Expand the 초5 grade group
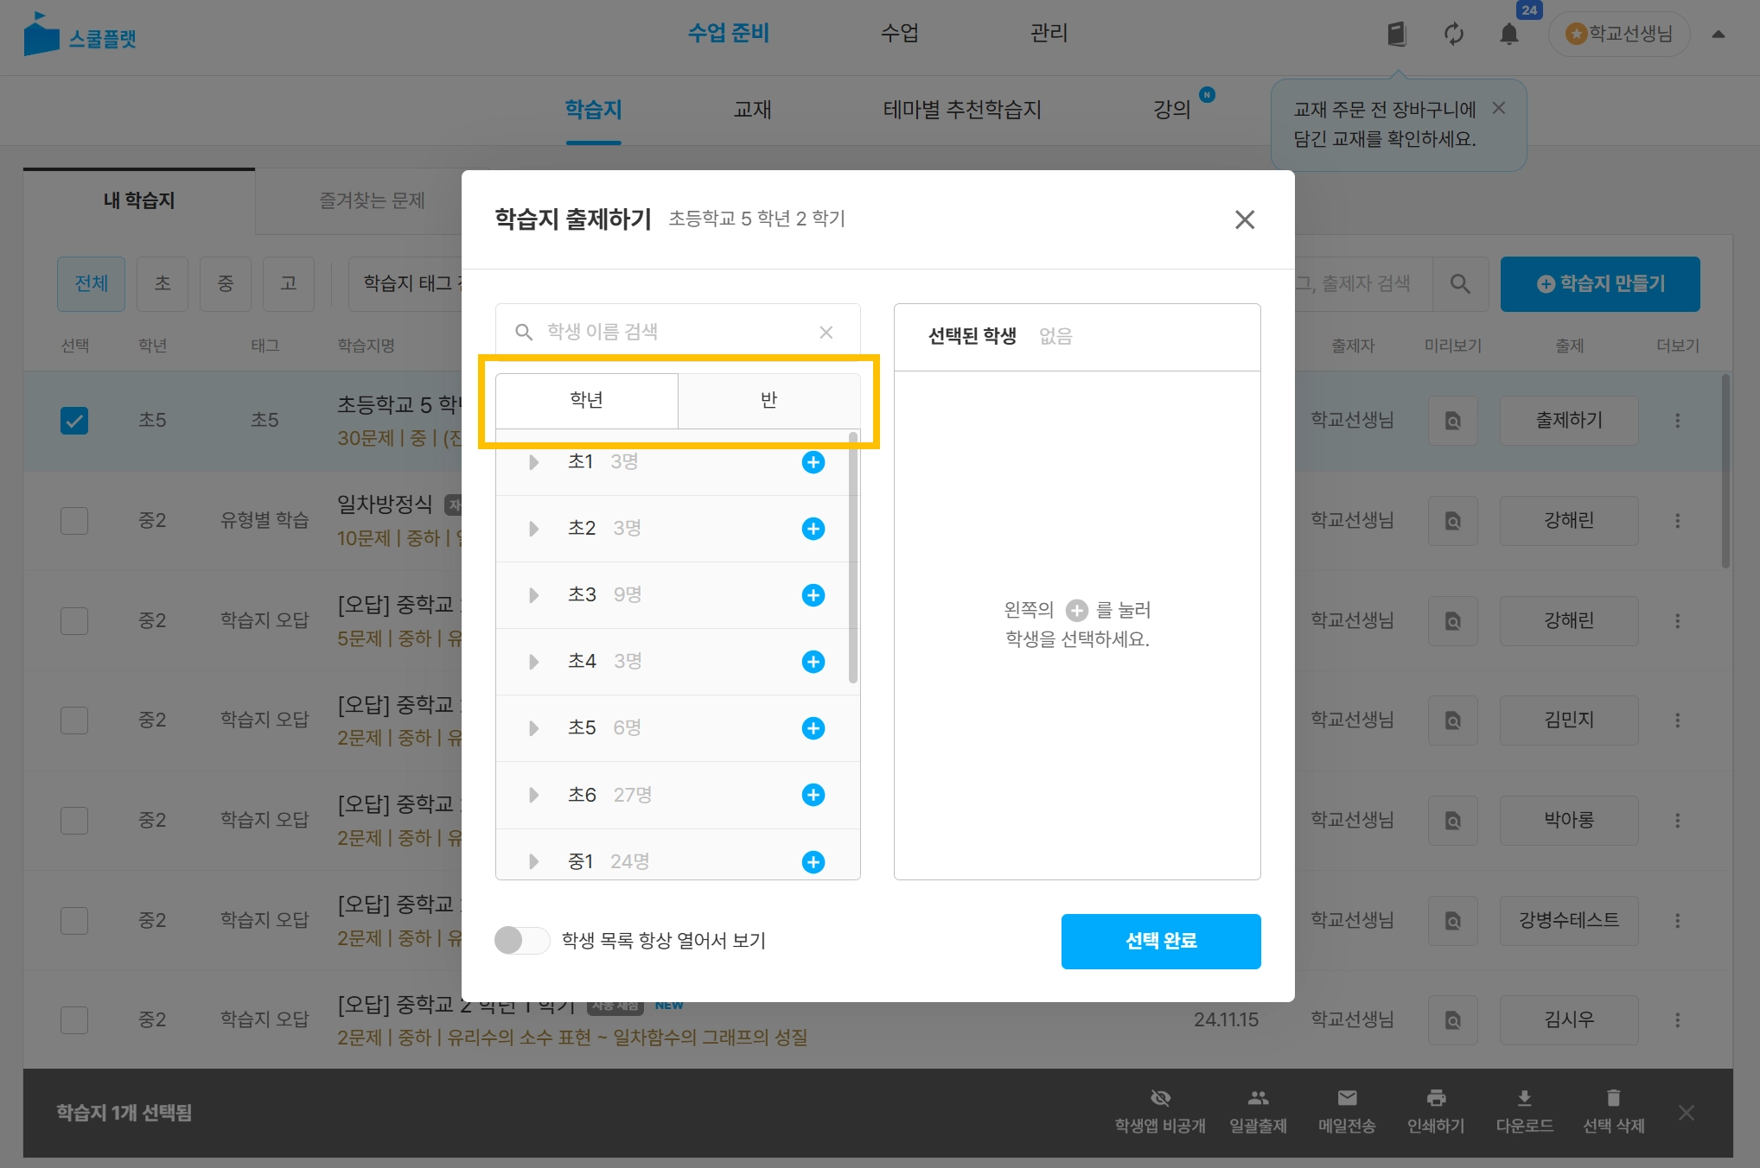 [x=533, y=728]
